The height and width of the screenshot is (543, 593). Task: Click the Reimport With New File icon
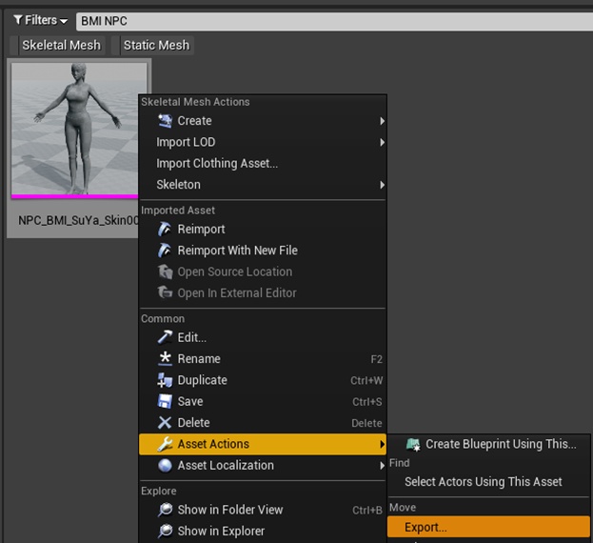(x=165, y=251)
